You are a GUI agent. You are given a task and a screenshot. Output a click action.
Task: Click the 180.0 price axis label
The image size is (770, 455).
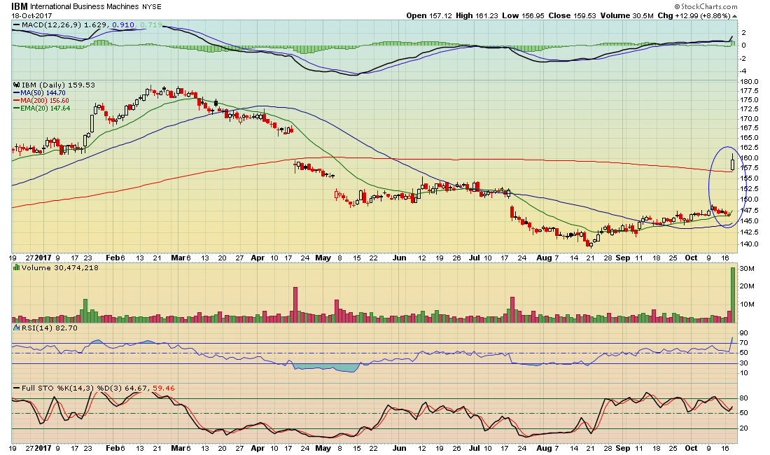pos(750,81)
